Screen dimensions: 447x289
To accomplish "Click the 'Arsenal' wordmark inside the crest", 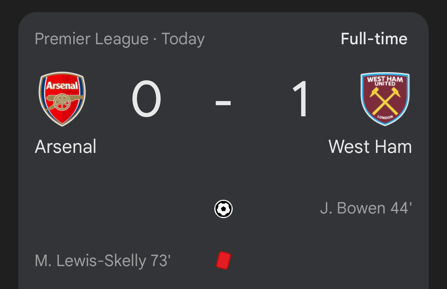I will pos(62,85).
